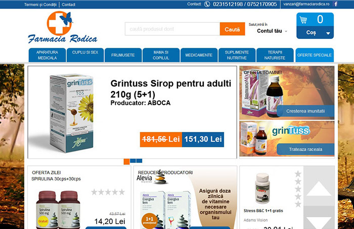Open the Medicamente menu tab
Viewport: 354px width, 229px height.
click(x=199, y=55)
